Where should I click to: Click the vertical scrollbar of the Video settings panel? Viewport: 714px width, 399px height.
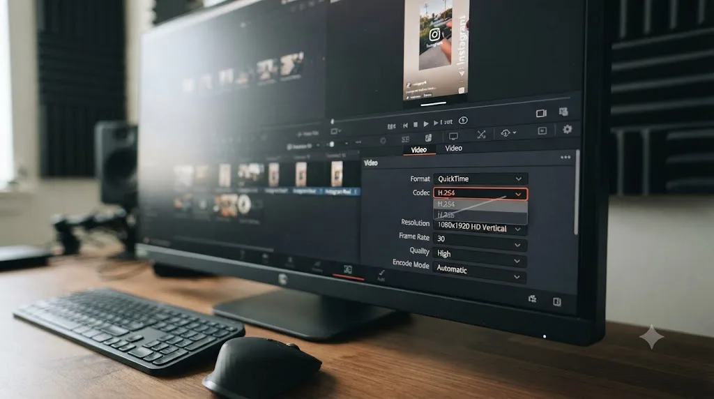[577, 193]
